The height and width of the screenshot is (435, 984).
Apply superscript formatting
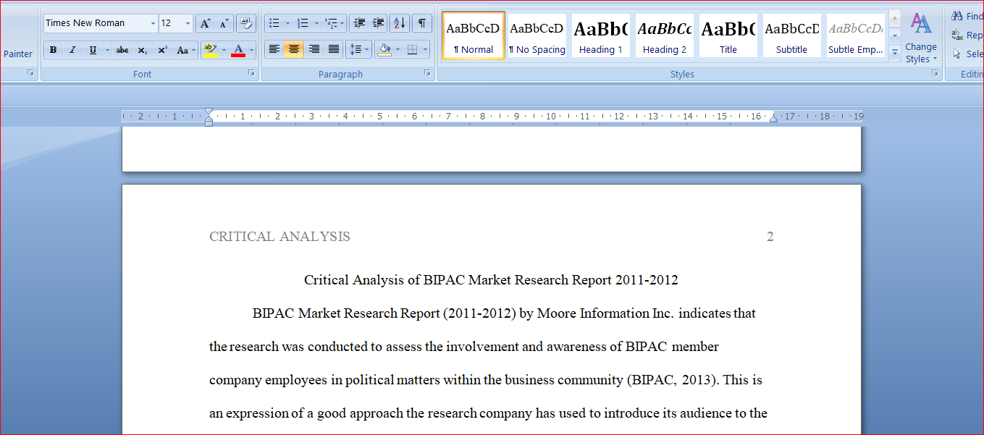pos(162,50)
